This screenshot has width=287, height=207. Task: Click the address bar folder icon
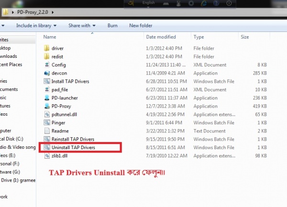coord(5,12)
